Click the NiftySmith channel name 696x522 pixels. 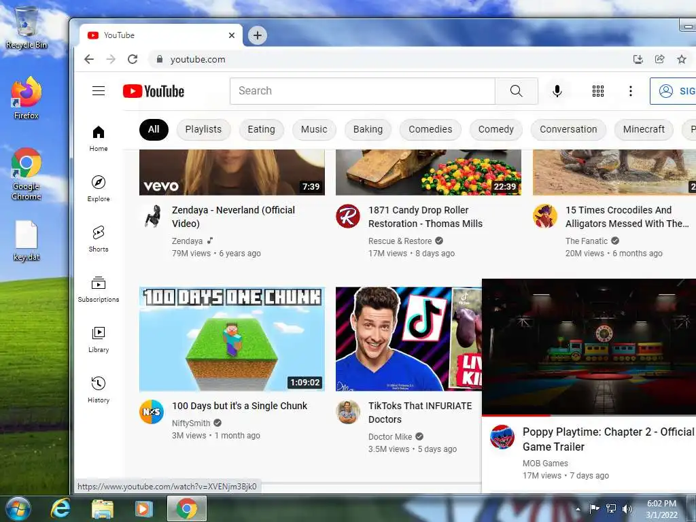[191, 423]
